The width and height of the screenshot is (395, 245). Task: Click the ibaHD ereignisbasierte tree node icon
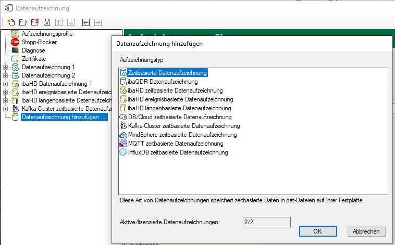click(x=15, y=92)
